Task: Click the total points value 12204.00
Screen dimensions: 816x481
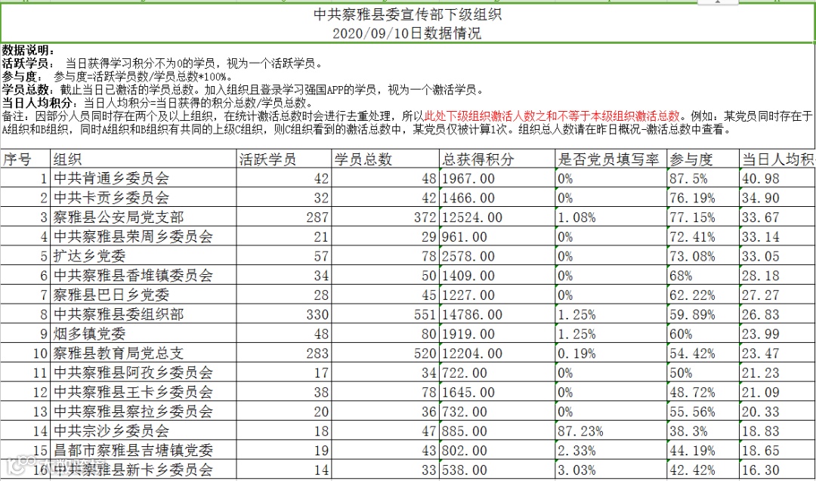Action: click(x=497, y=353)
